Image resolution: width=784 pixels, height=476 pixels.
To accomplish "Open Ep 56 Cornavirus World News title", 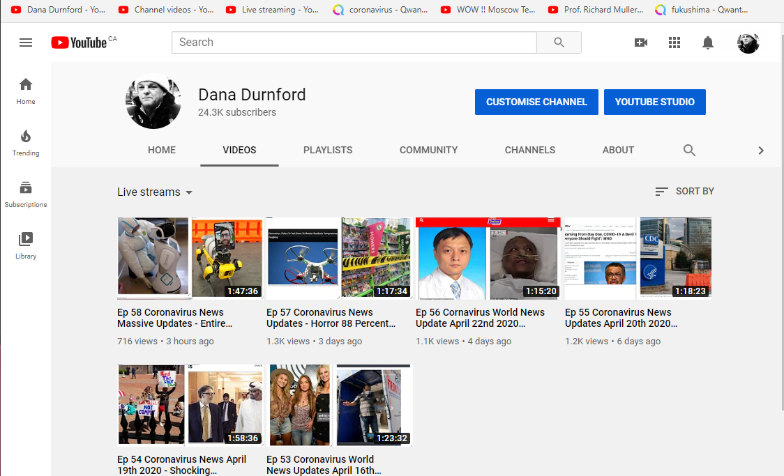I will [480, 318].
